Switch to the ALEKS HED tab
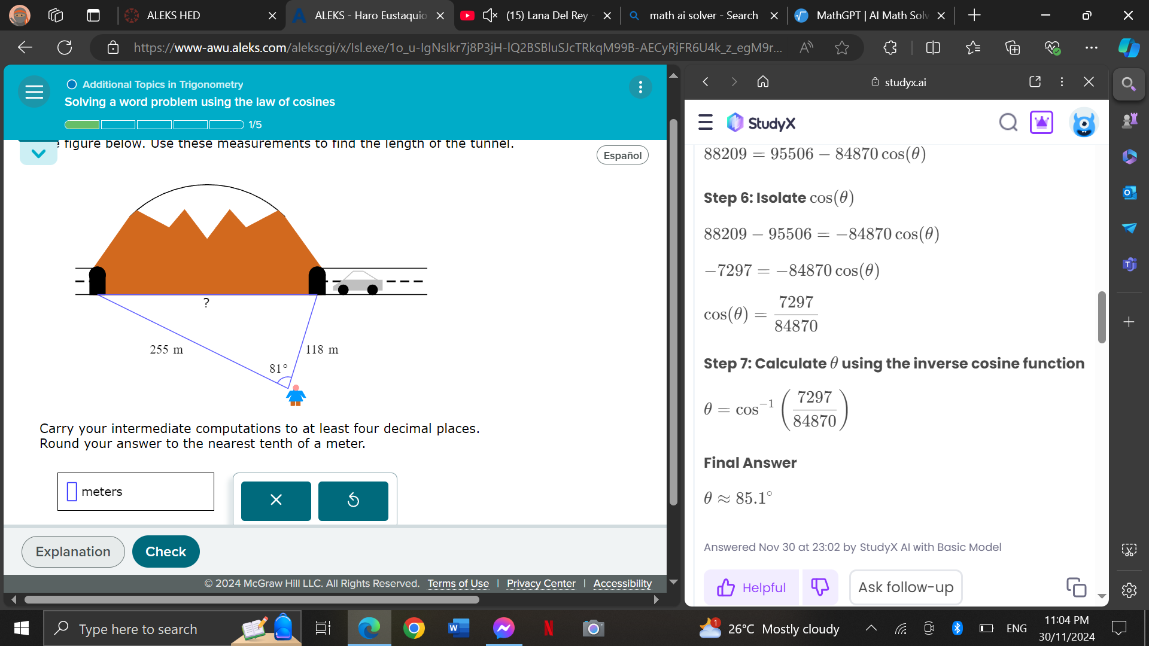1149x646 pixels. pyautogui.click(x=202, y=16)
